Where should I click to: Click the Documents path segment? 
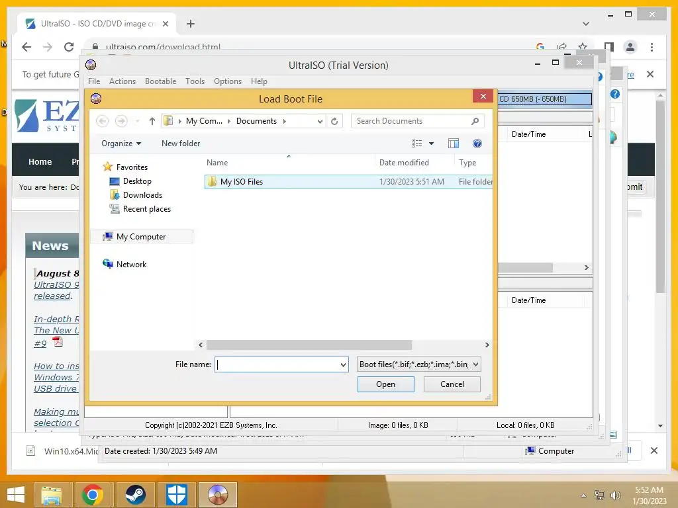[x=256, y=121]
